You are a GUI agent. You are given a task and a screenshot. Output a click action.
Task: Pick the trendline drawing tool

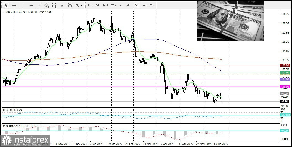tap(39, 6)
